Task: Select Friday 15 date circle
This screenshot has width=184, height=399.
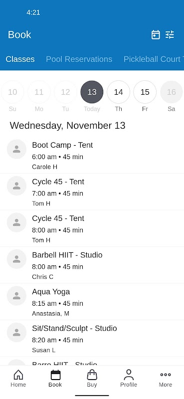Action: (x=145, y=92)
